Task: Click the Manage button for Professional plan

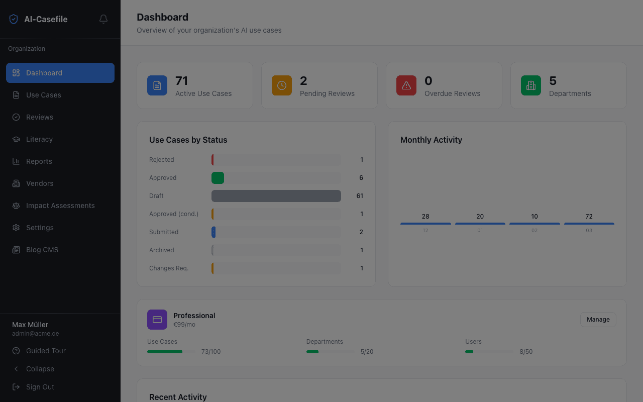Action: 598,319
